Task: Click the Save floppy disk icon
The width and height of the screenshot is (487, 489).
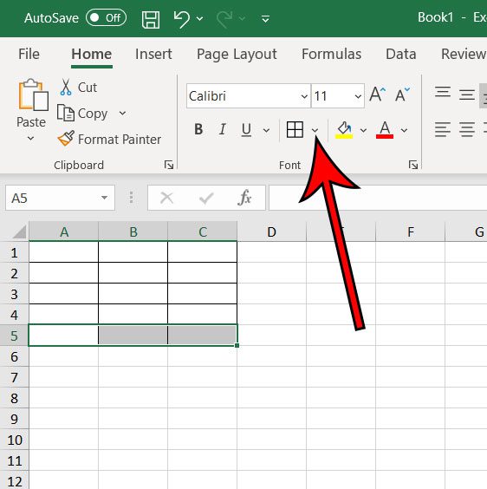Action: (151, 19)
